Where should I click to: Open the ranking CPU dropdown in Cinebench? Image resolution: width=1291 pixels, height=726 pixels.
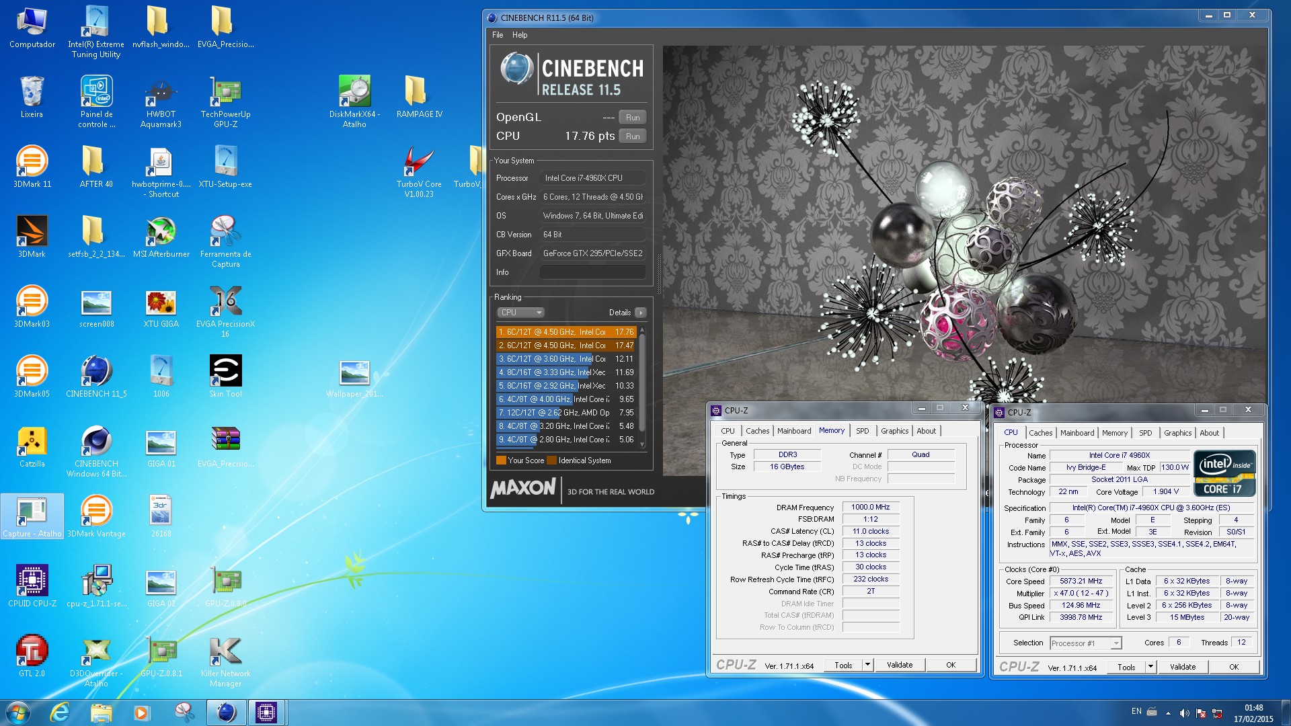coord(520,313)
